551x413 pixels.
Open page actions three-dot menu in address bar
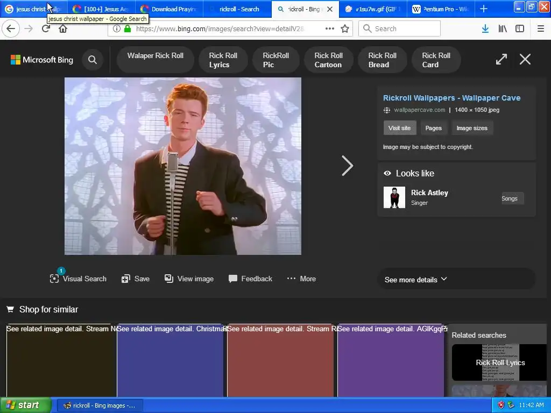click(x=330, y=29)
